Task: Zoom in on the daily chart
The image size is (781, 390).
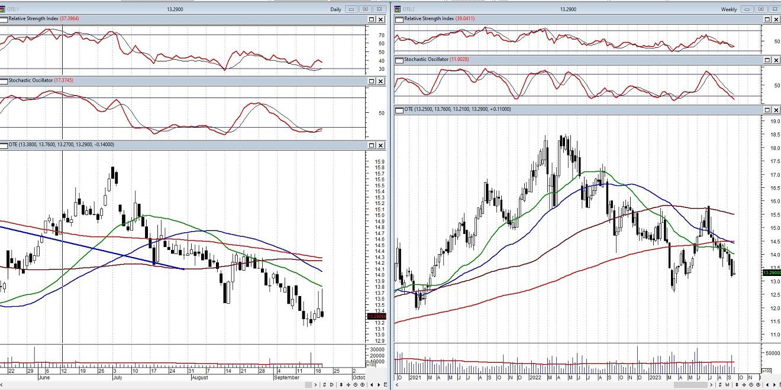Action: click(x=362, y=385)
